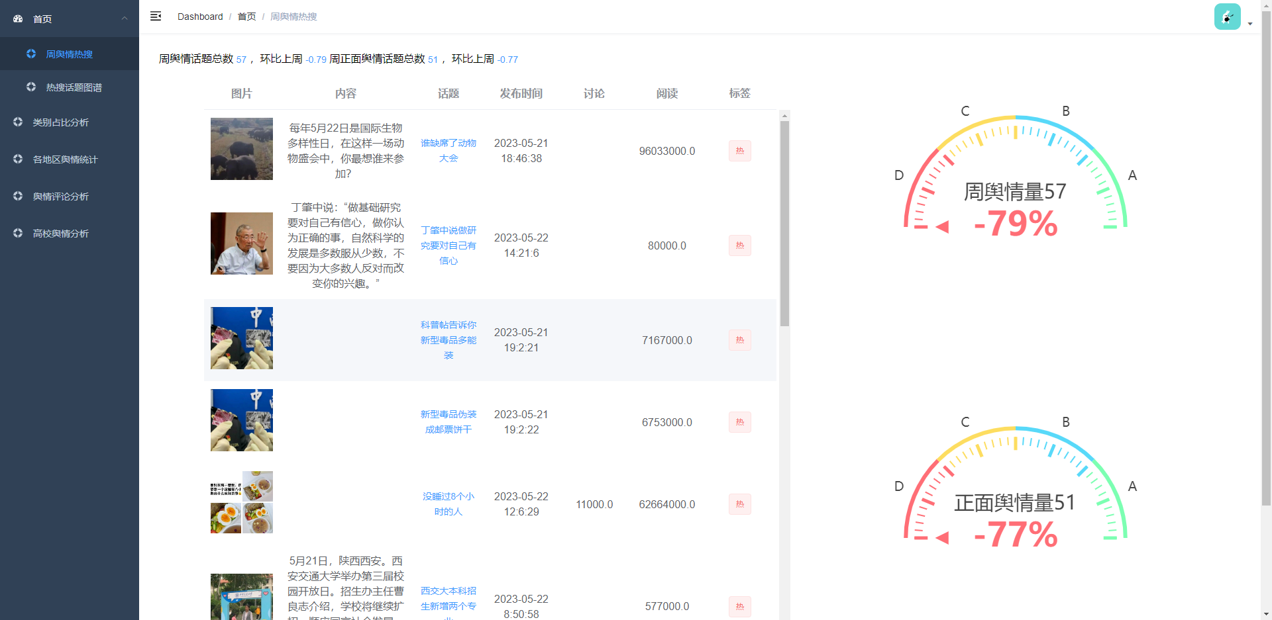This screenshot has height=620, width=1272.
Task: Open the topic link 科普帖告诉你新型毒品多能装
Action: (449, 340)
